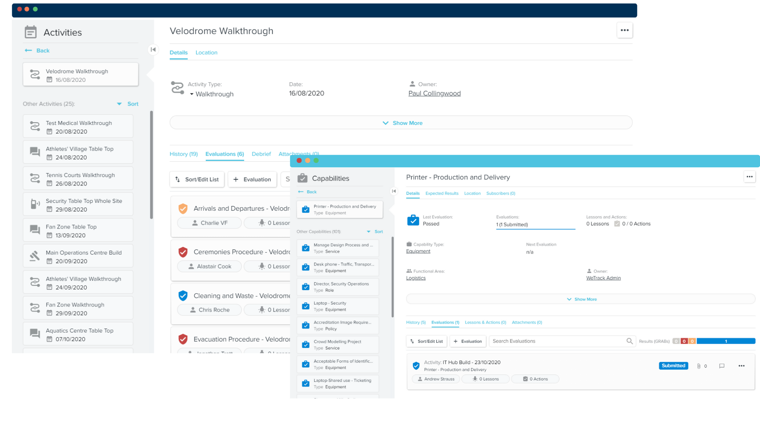
Task: Collapse the Activities sidebar panel
Action: click(x=153, y=49)
